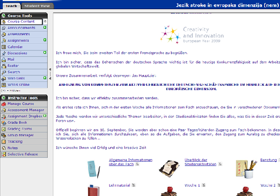Click the apple and books thumbnail for Woche 1
The image size is (280, 196).
[169, 191]
